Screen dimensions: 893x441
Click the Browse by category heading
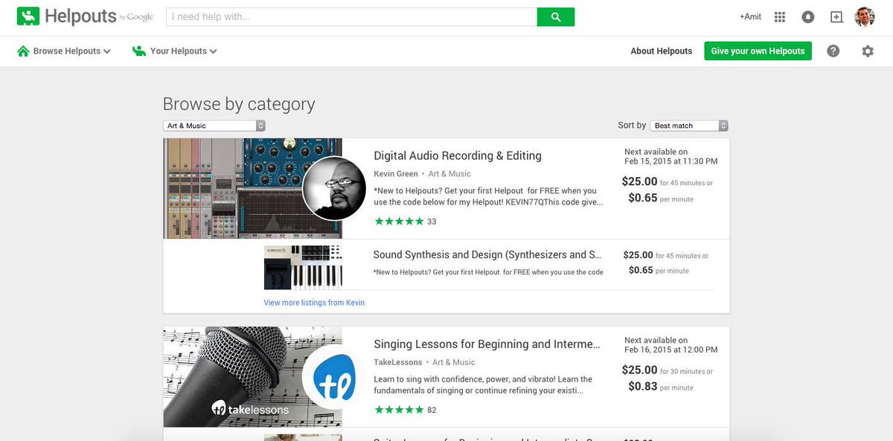pos(239,104)
